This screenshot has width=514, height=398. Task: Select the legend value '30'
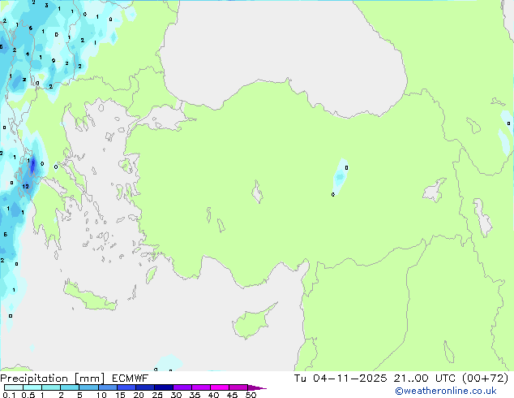176,395
